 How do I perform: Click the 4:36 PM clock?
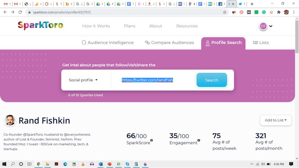tap(279, 164)
